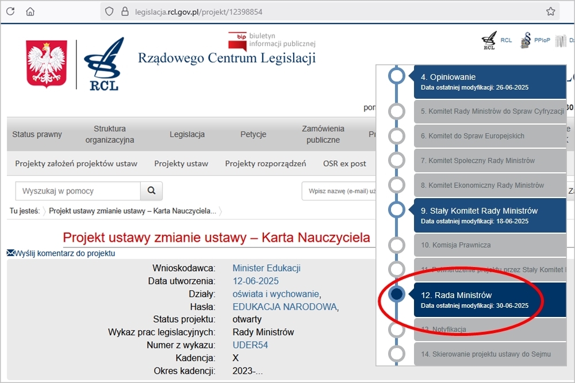Screen dimensions: 575x383
Task: Open 'Zamówienia publiczne' menu item
Action: pos(323,134)
